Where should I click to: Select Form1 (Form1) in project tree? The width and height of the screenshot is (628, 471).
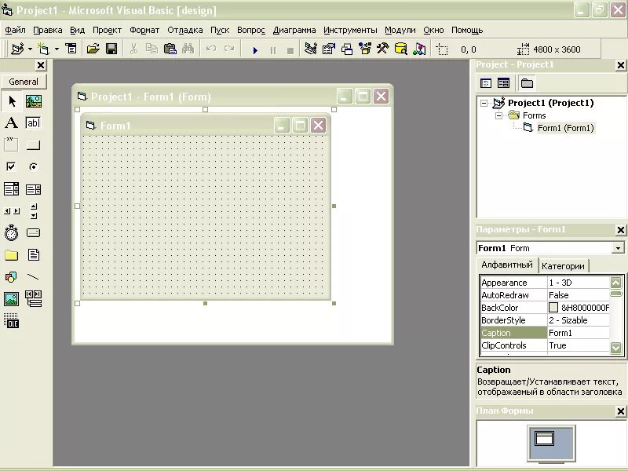point(565,128)
